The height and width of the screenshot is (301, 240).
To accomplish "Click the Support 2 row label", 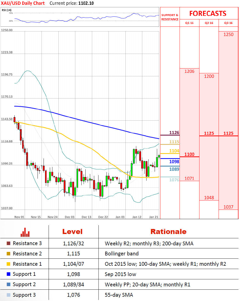I will pos(24,284).
